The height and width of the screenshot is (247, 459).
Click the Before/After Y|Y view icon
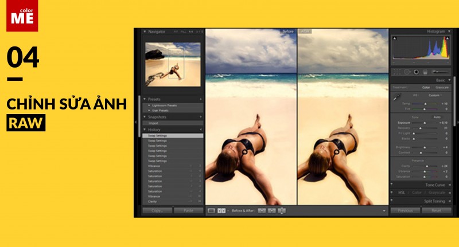coord(221,211)
